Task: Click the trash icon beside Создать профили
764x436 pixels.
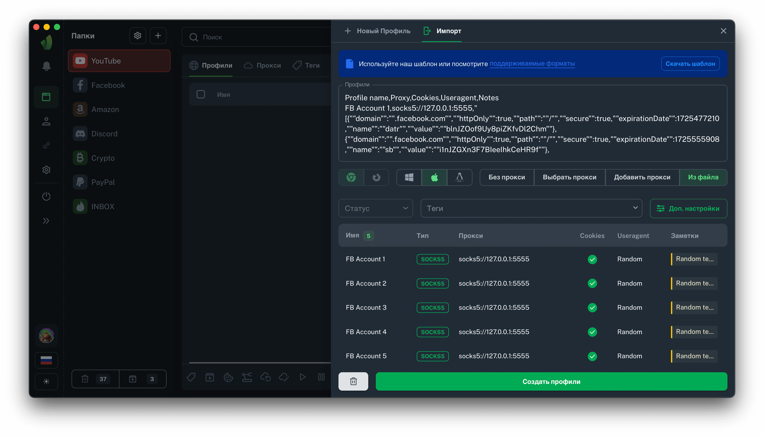Action: 353,381
